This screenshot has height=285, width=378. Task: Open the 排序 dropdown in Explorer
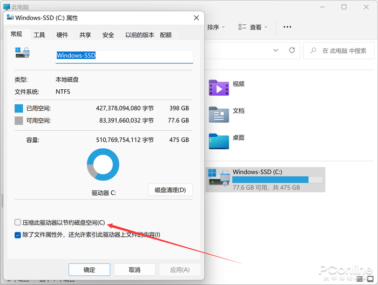pos(216,27)
